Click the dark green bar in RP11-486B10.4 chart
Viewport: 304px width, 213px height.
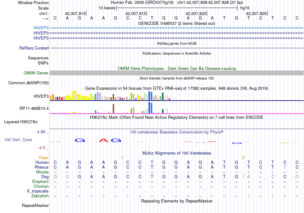(163, 111)
